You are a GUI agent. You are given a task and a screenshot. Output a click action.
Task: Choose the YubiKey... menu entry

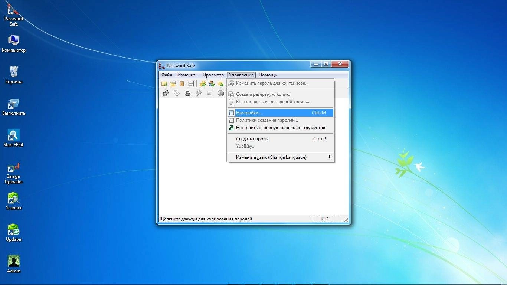click(280, 146)
